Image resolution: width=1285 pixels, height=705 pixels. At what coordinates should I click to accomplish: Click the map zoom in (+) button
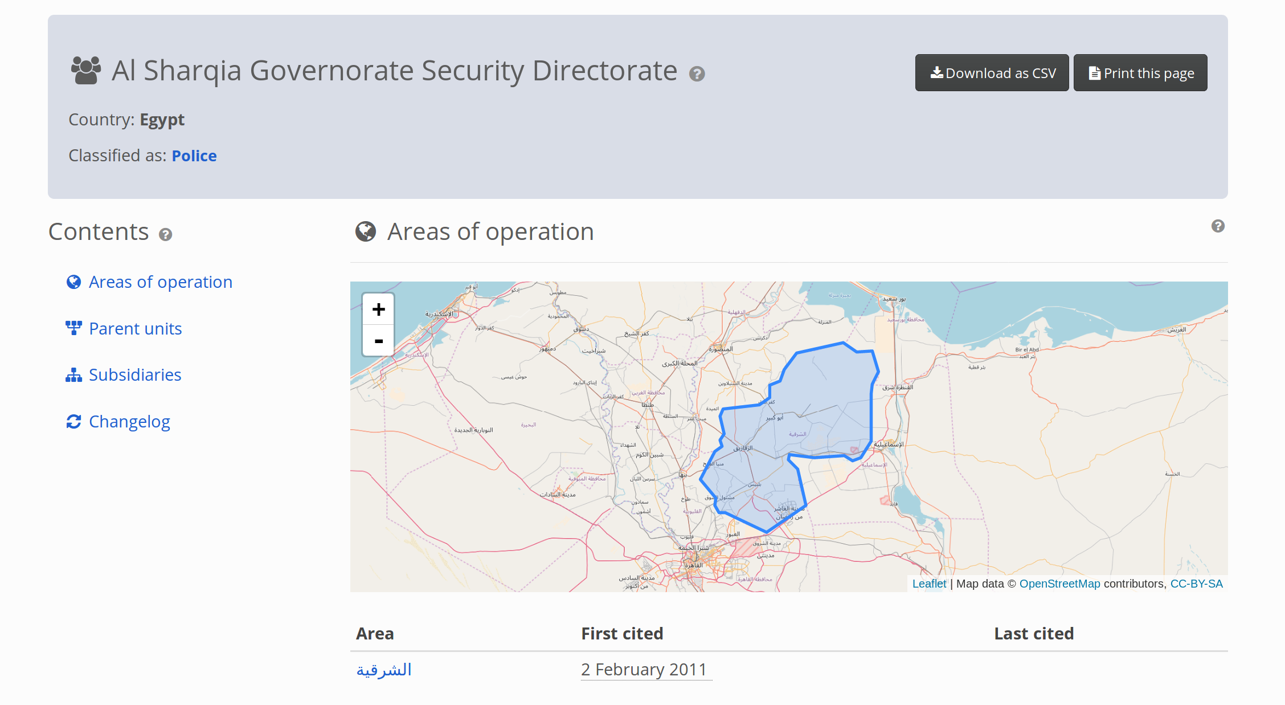point(378,310)
